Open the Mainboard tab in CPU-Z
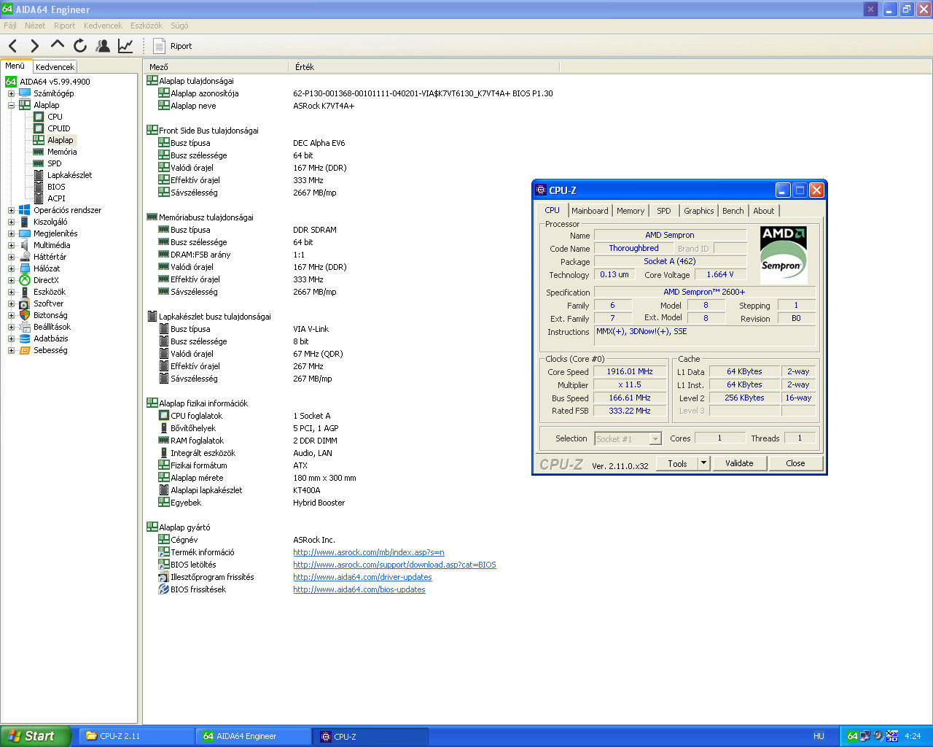933x747 pixels. click(x=590, y=211)
